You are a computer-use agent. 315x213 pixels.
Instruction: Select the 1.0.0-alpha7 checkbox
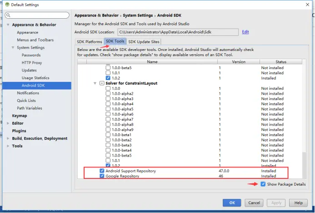[108, 119]
